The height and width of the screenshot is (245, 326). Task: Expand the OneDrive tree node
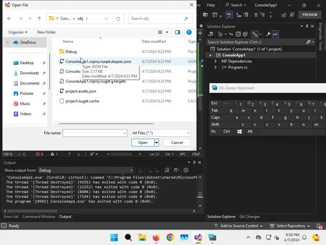(8, 42)
